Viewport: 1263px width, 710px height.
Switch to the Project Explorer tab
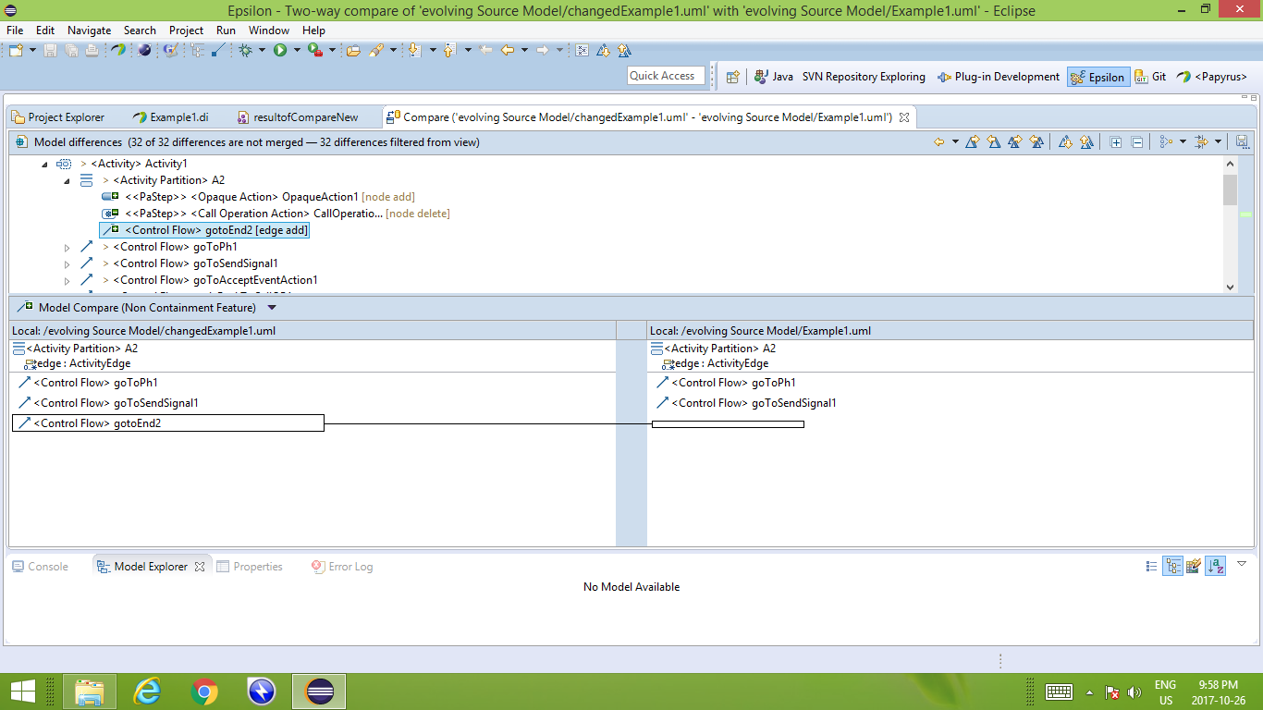58,117
